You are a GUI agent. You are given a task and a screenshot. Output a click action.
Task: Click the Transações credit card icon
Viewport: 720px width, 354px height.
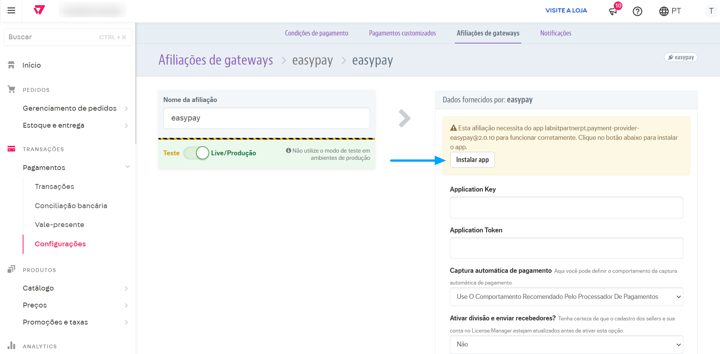(11, 149)
